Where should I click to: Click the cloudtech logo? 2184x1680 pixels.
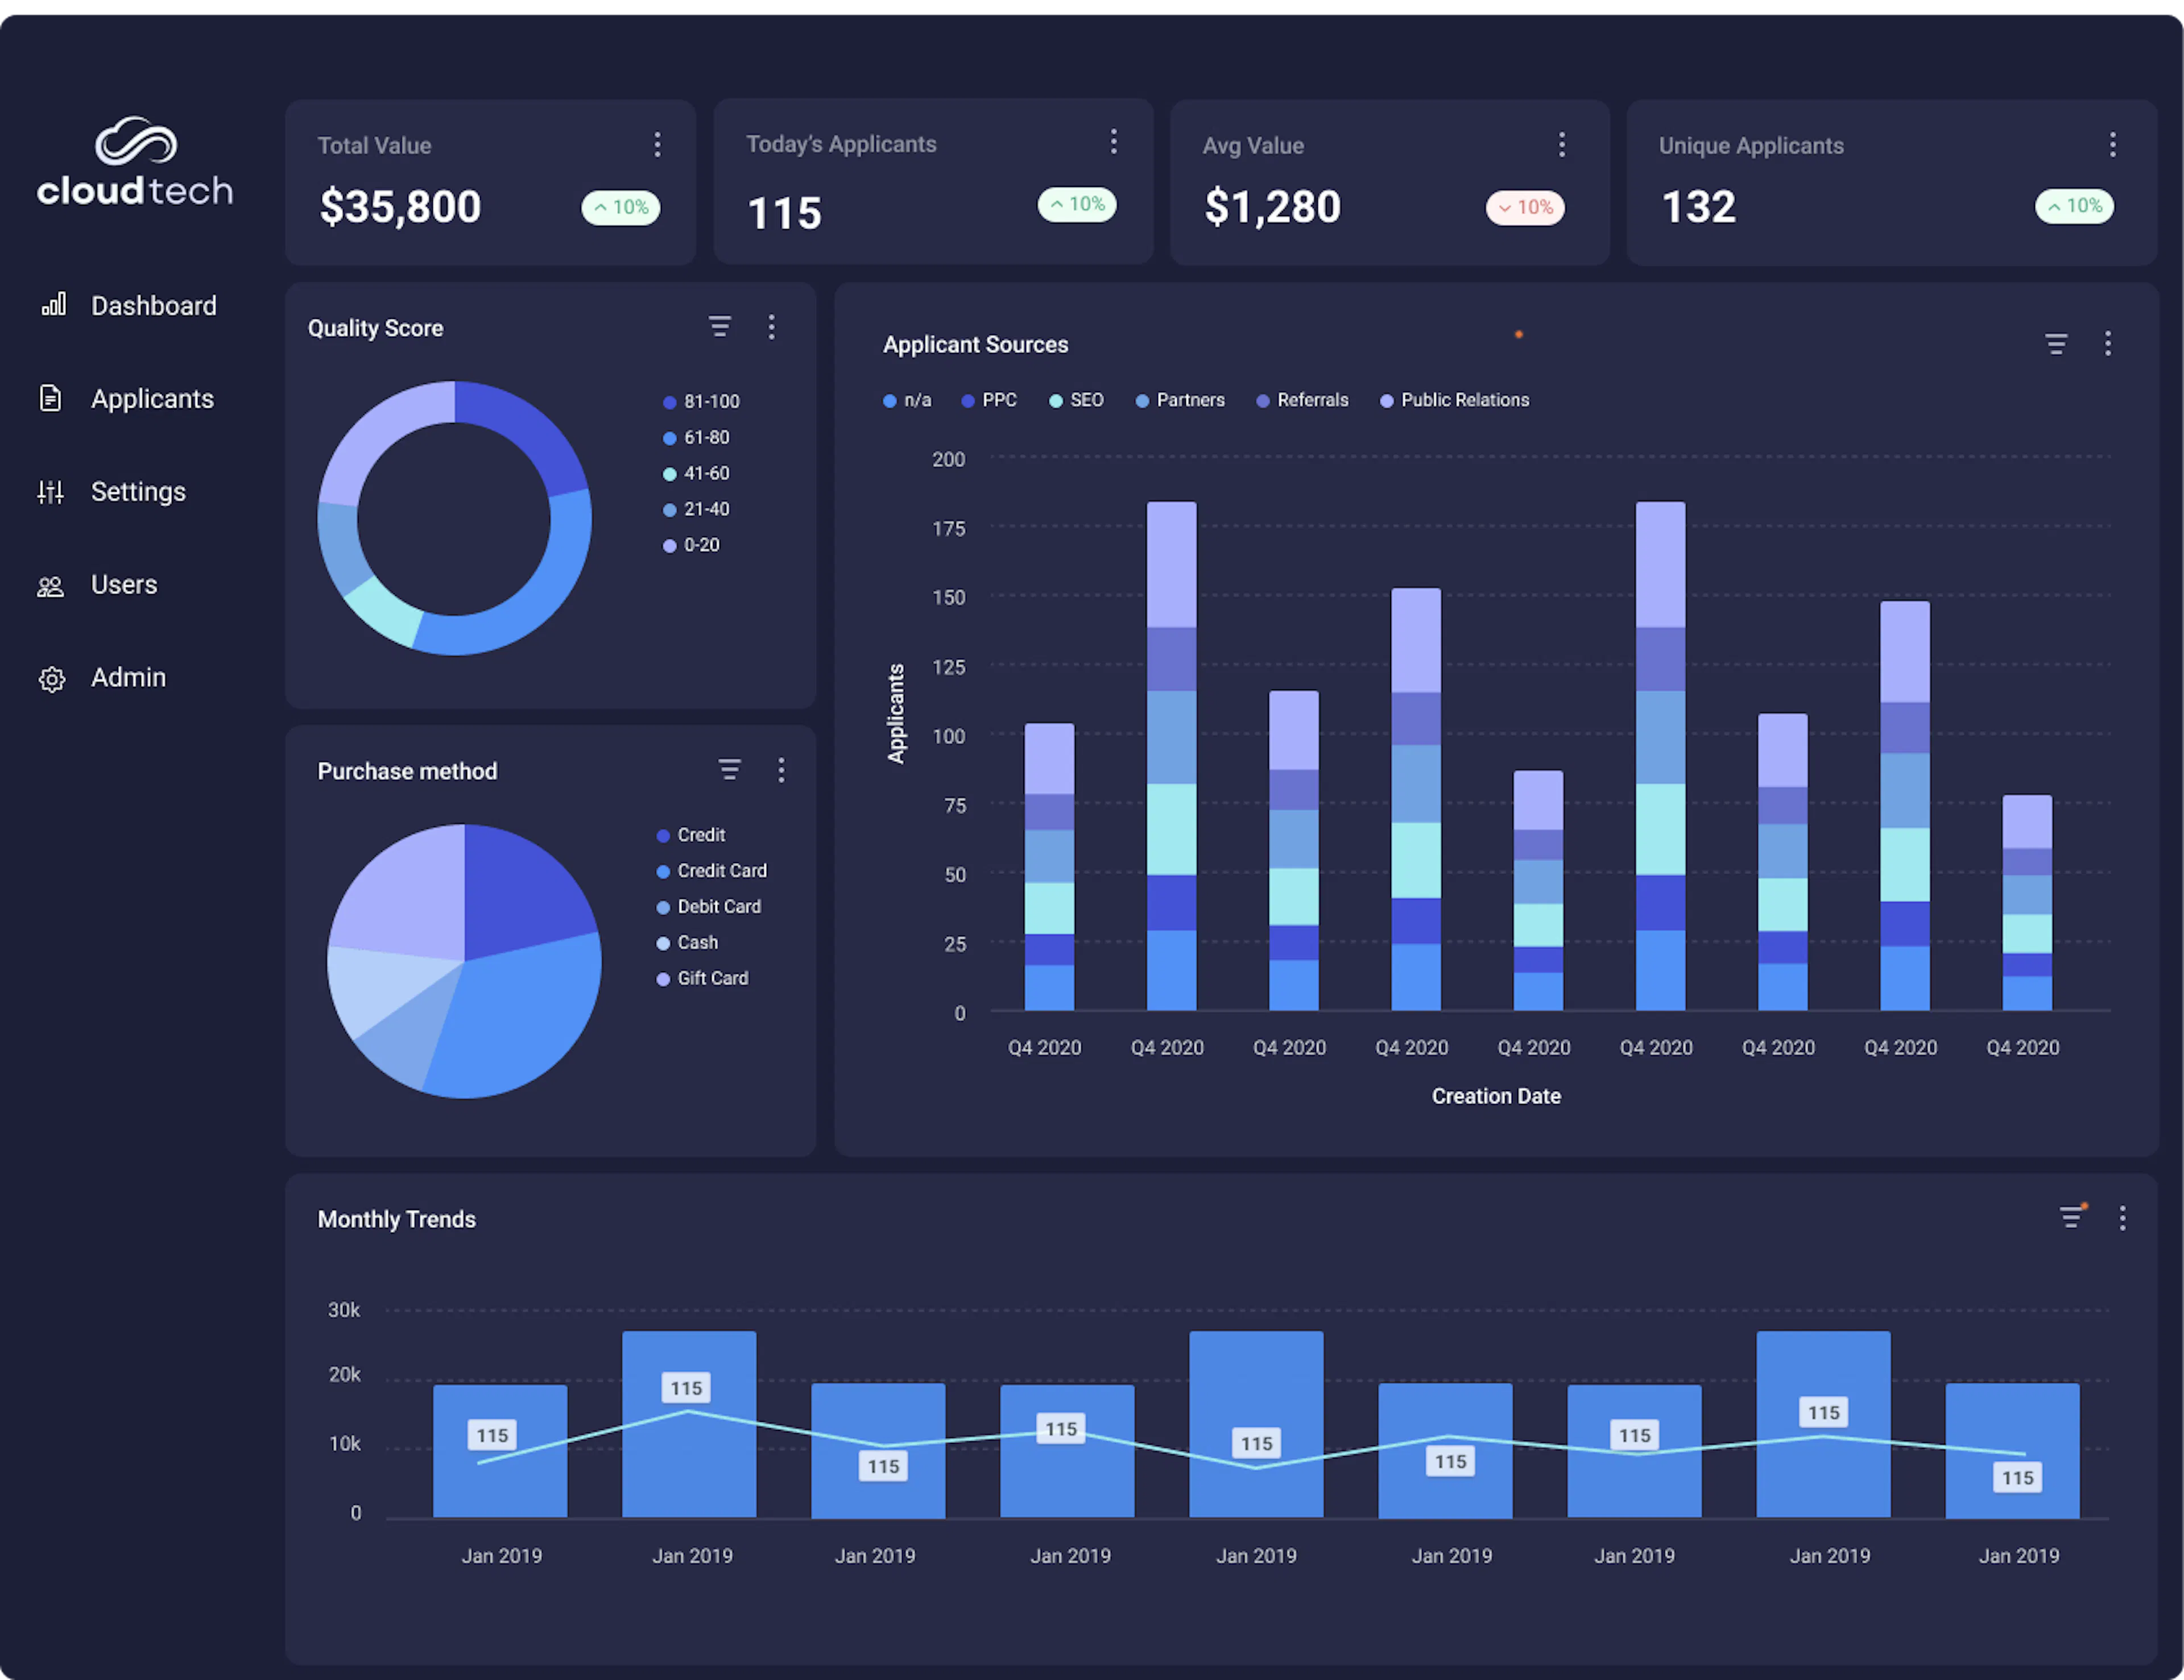pos(135,162)
